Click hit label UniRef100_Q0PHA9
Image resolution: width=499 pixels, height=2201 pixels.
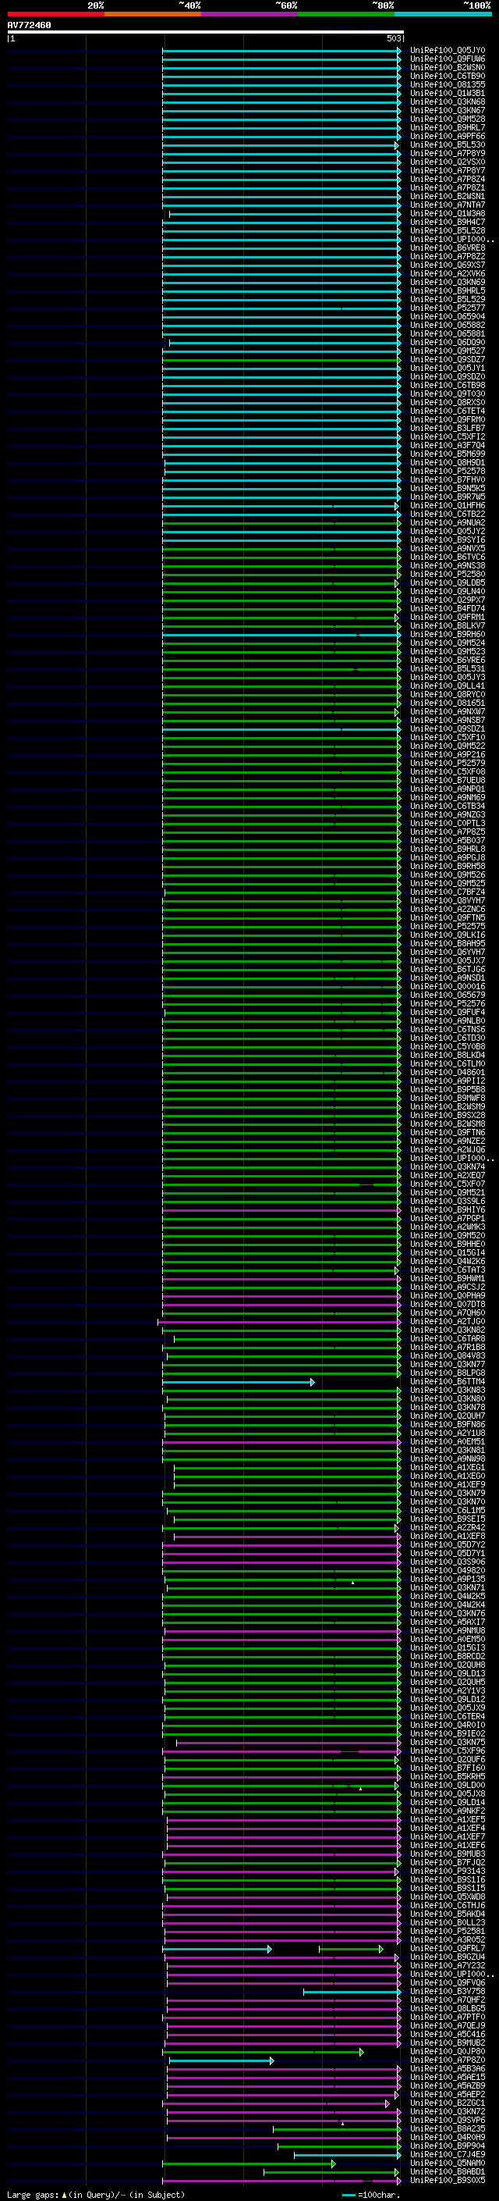(x=447, y=1295)
